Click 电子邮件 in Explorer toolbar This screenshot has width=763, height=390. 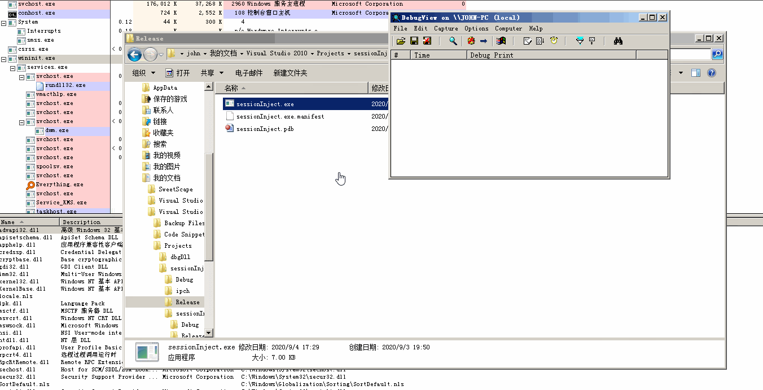(x=249, y=73)
